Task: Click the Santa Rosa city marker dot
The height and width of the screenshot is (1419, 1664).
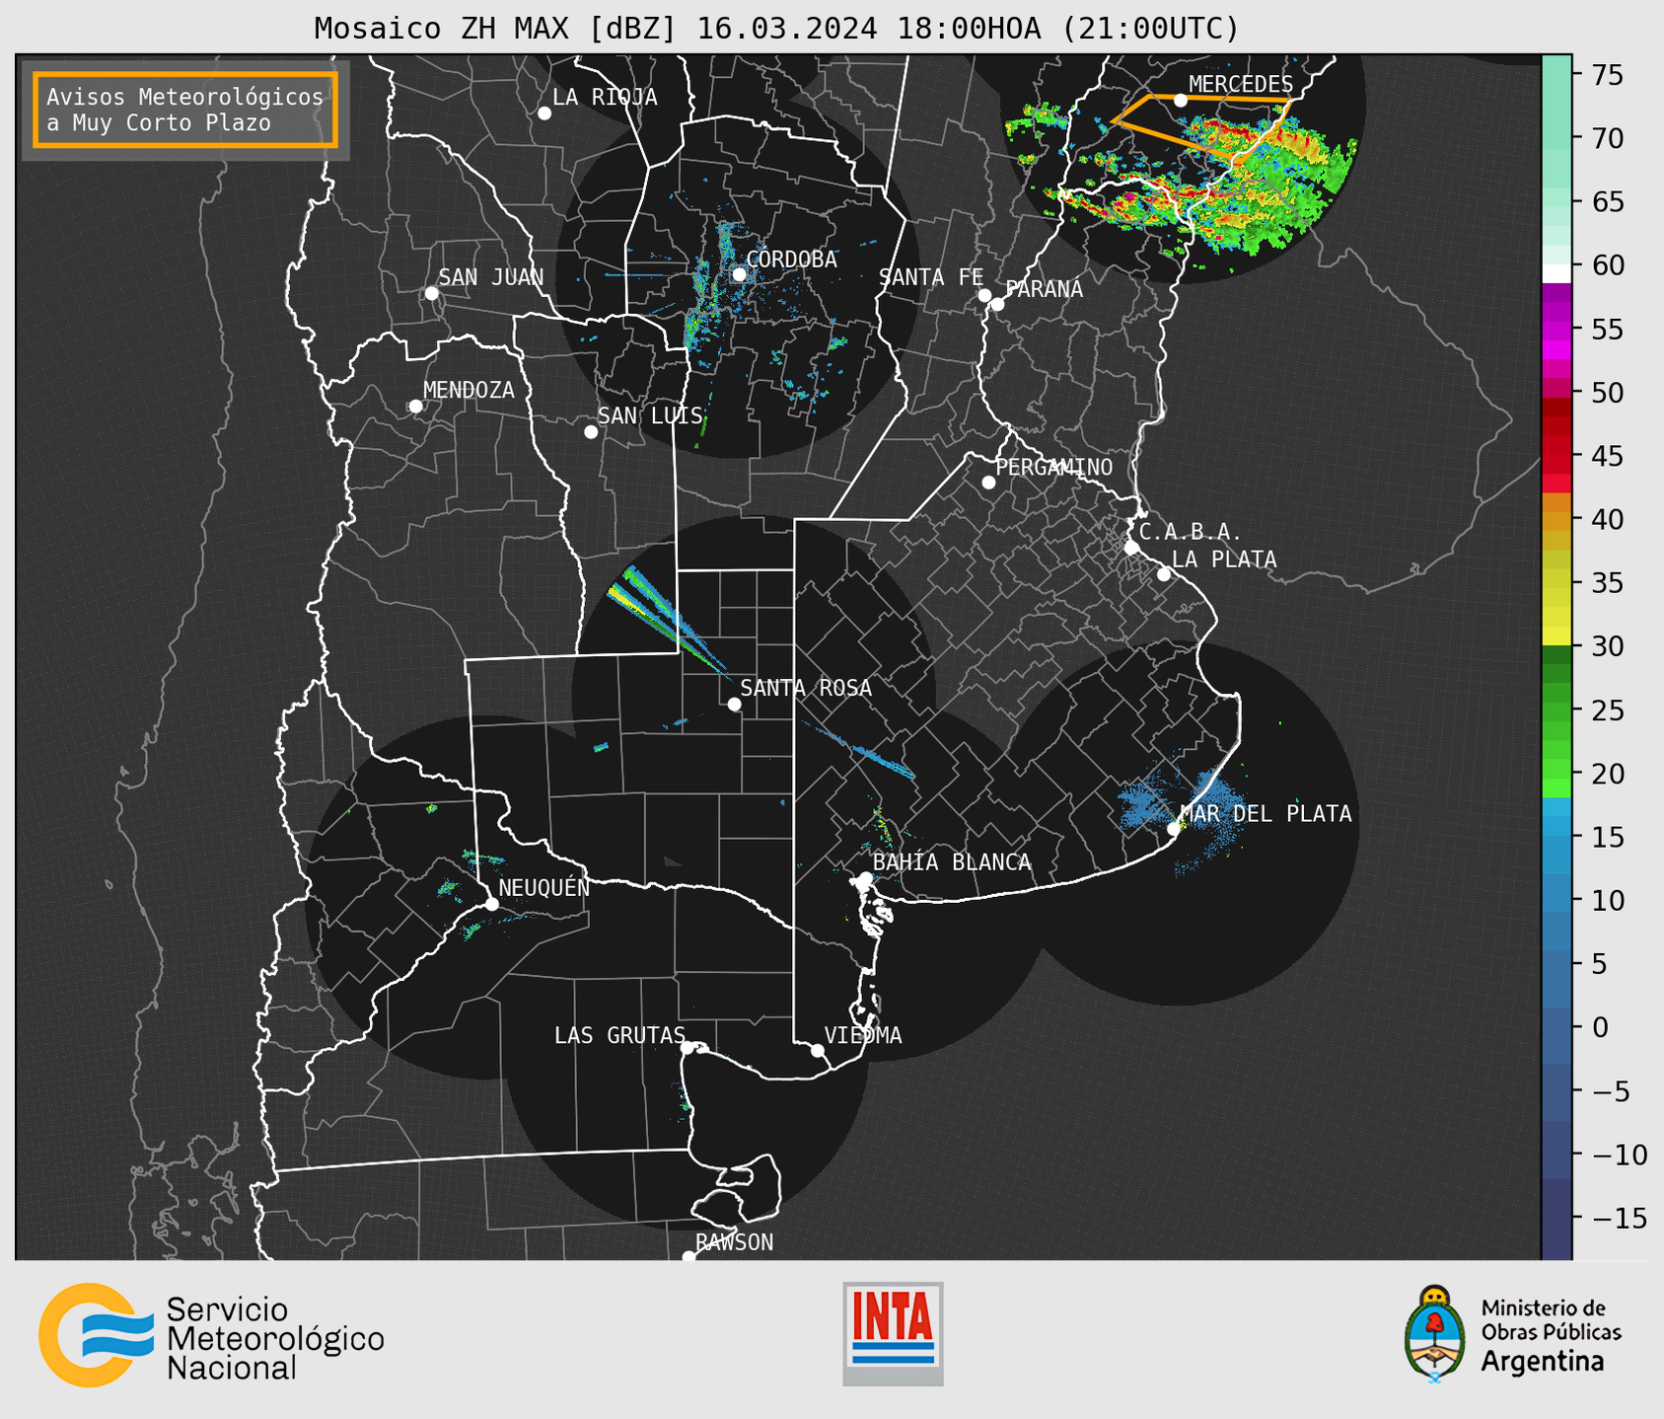Action: point(734,704)
